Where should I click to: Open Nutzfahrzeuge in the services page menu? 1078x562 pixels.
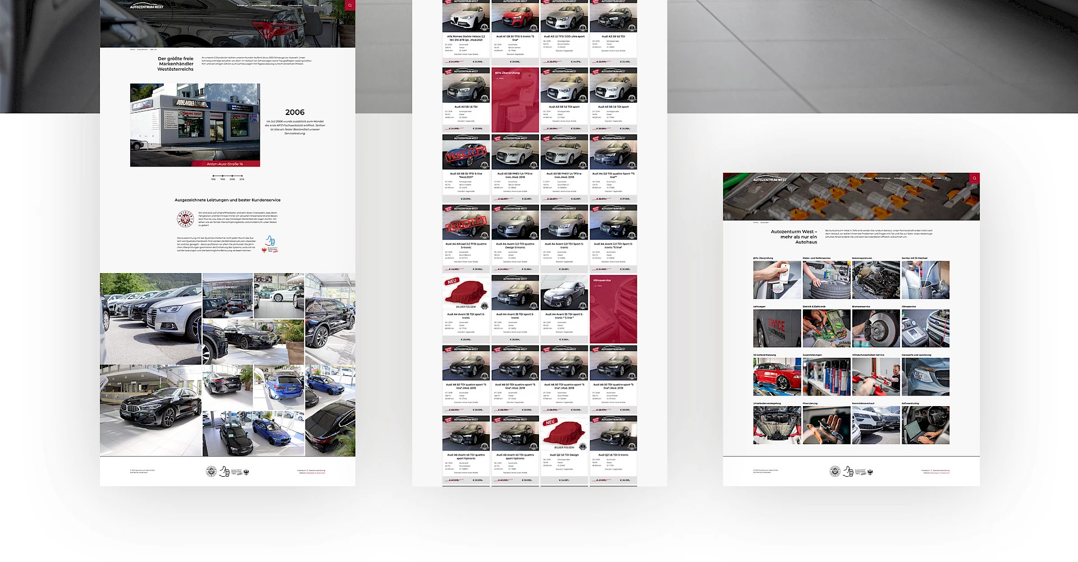pyautogui.click(x=883, y=178)
